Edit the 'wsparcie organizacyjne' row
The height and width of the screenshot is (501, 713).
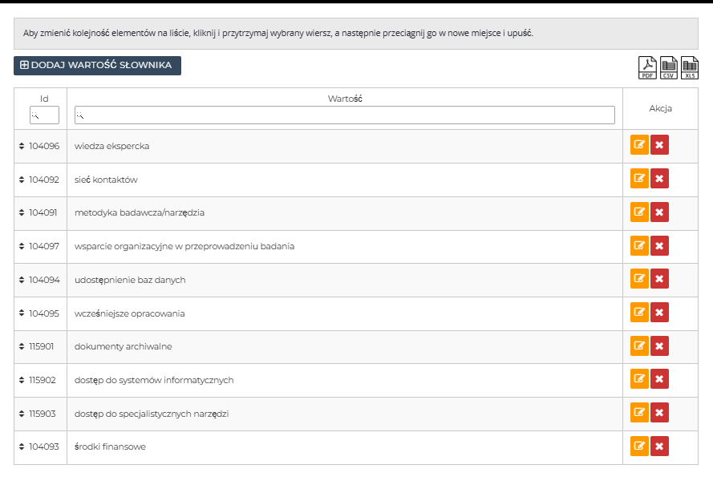639,246
